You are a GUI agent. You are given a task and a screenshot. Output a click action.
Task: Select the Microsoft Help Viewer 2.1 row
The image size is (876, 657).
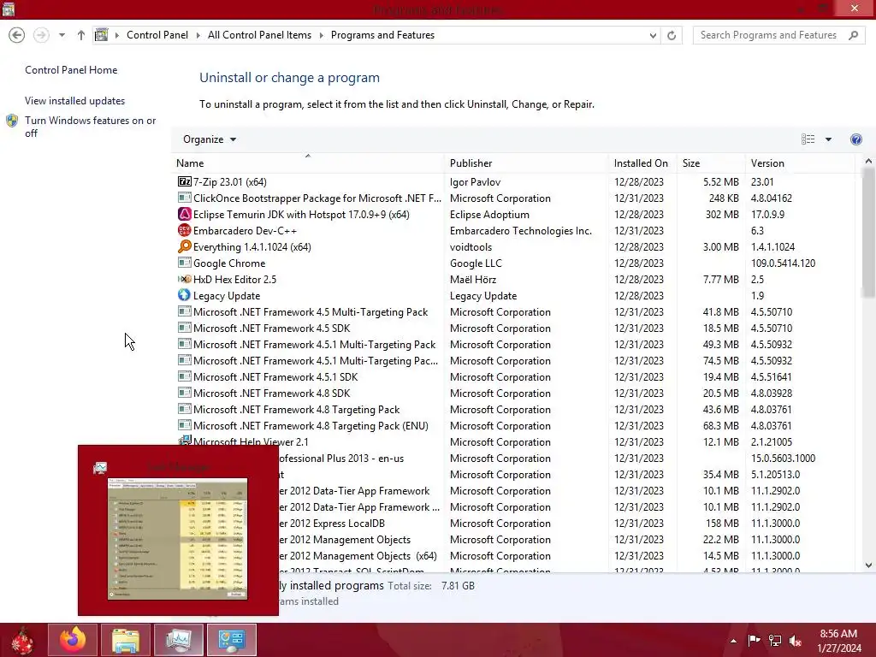tap(514, 442)
